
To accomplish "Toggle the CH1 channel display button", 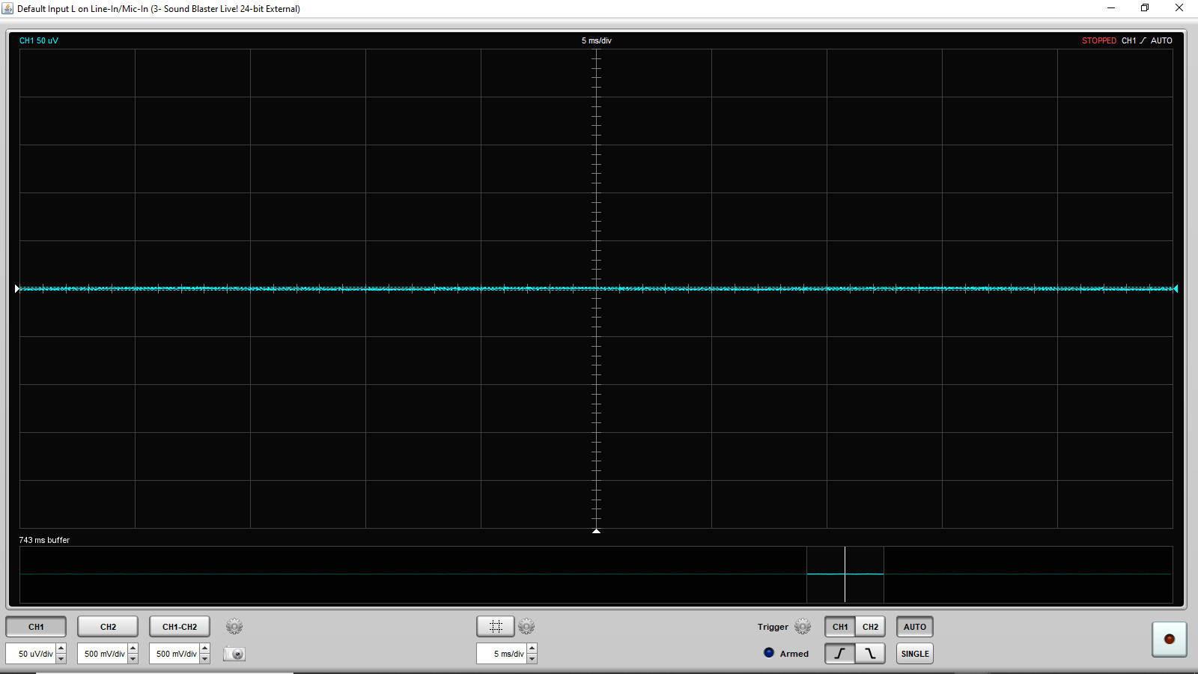I will [36, 627].
